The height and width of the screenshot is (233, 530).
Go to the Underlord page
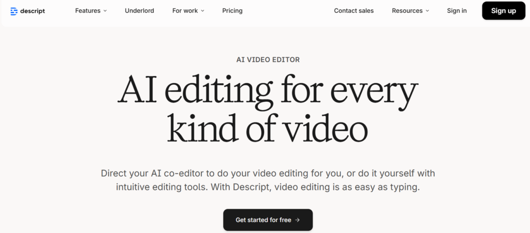click(x=139, y=11)
